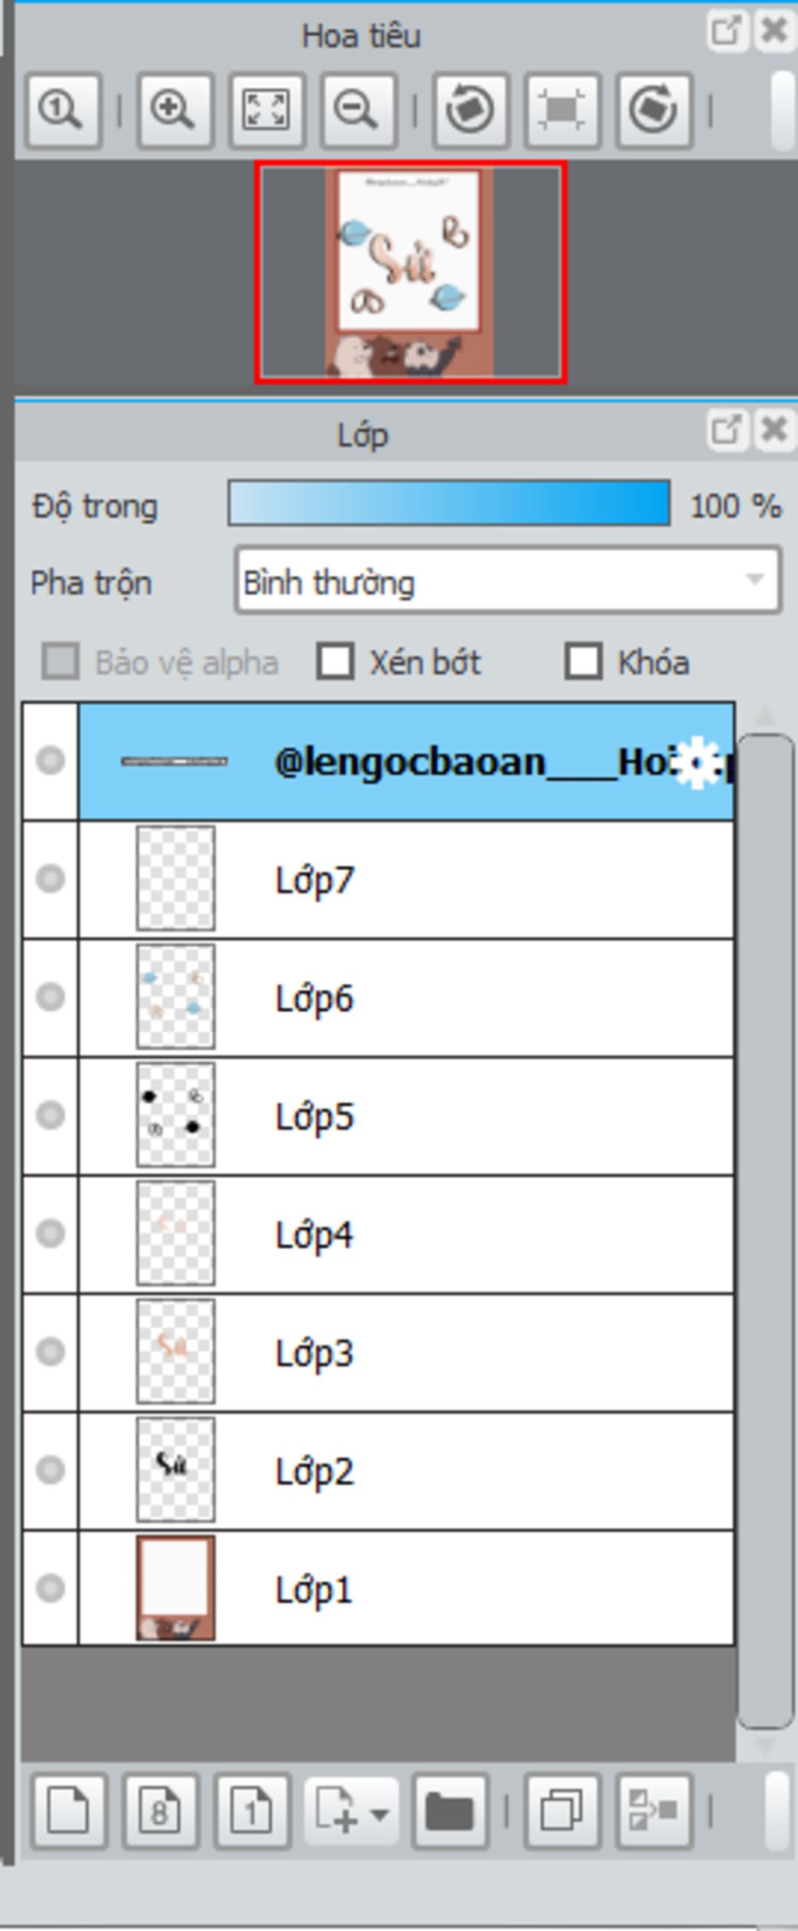Rotate canvas right in navigator
Viewport: 798px width, 1931px height.
[x=654, y=111]
